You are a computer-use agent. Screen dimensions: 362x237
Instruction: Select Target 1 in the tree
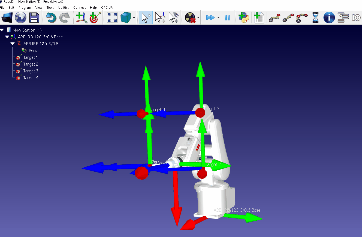click(31, 57)
